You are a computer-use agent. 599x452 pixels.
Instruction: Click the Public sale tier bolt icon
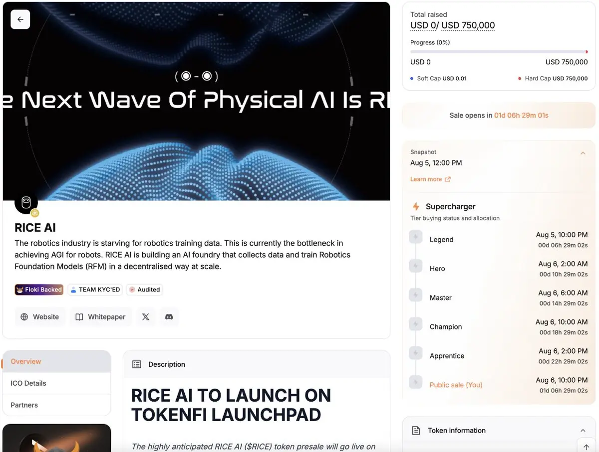[416, 382]
